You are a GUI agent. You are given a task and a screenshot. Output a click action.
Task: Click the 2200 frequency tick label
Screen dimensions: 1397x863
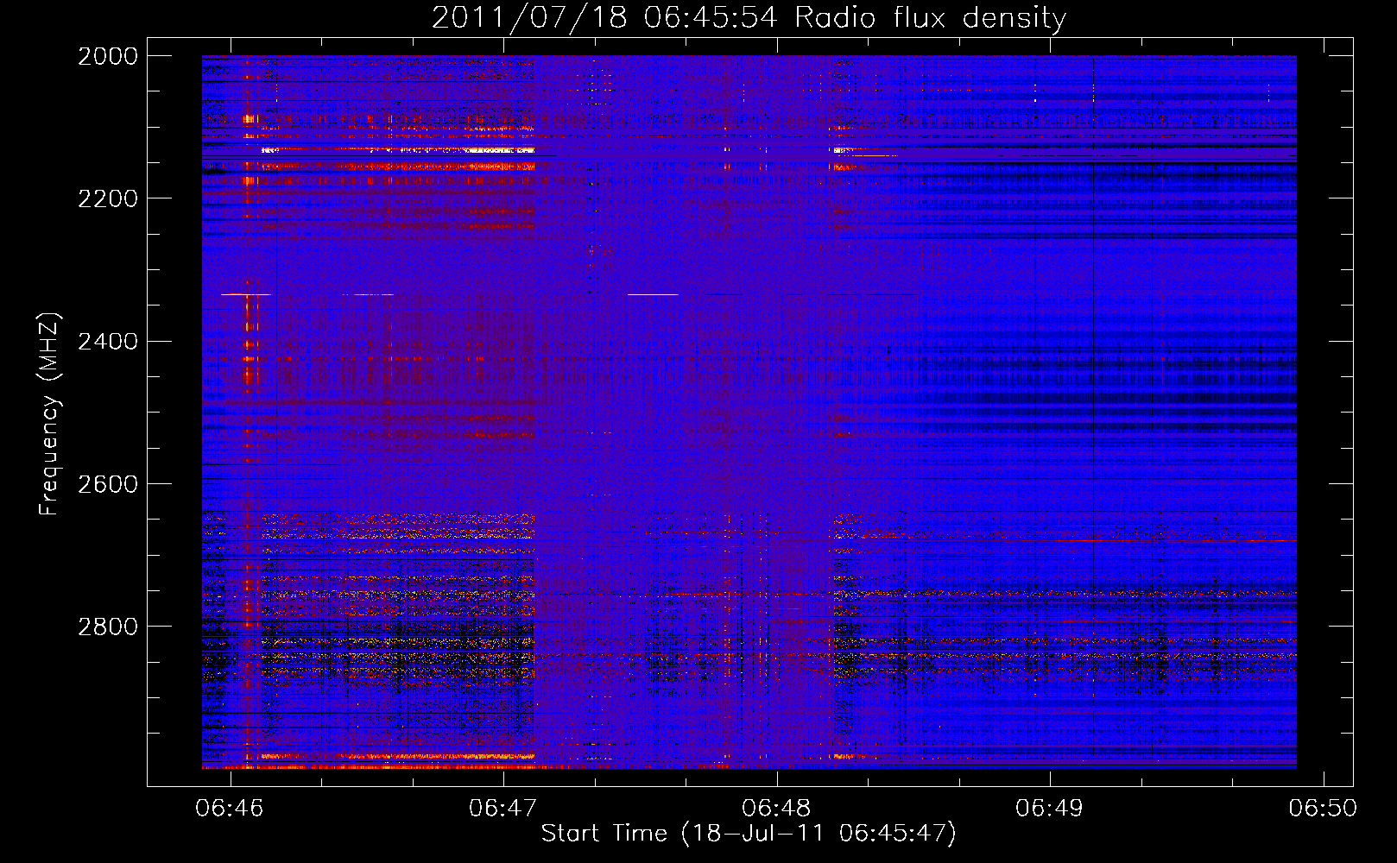click(x=108, y=198)
